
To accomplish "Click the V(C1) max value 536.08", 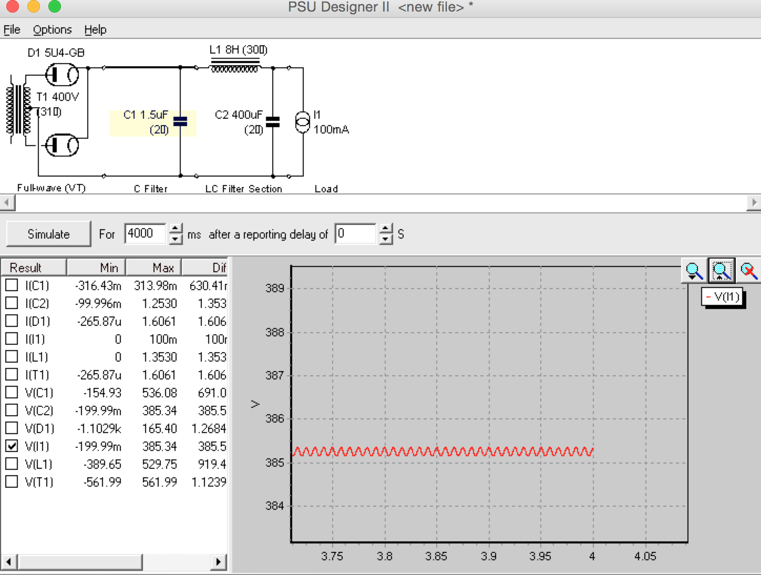I will (159, 393).
